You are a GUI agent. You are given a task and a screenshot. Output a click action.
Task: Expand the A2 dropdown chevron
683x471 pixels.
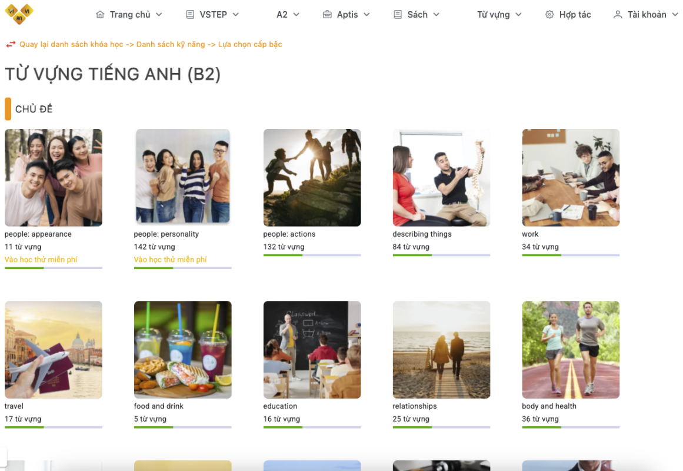[x=296, y=14]
